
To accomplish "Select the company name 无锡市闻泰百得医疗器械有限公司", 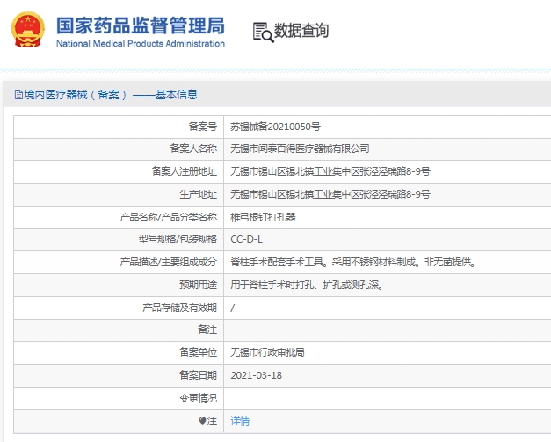I will [x=300, y=149].
